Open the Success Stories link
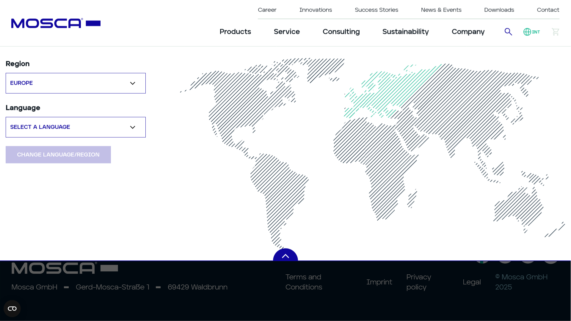571x321 pixels. tap(376, 10)
